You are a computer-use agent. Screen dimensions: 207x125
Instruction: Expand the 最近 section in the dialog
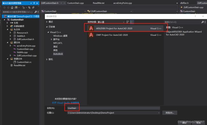click(x=47, y=22)
